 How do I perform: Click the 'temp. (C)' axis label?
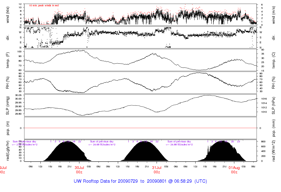pos(273,60)
